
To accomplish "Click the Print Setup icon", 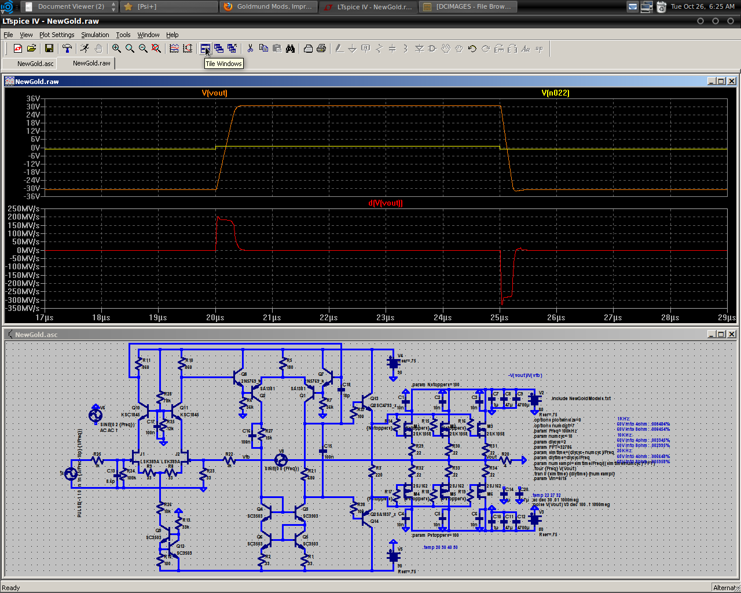I will pos(308,49).
